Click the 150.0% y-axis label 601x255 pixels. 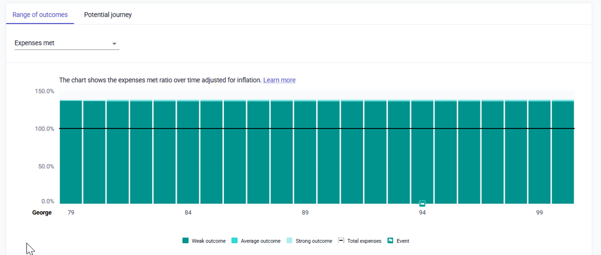44,91
